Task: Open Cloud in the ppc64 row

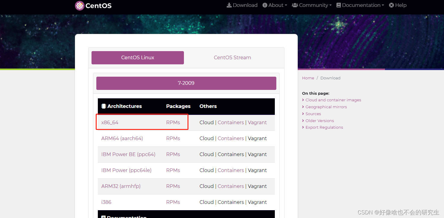Action: pos(206,154)
